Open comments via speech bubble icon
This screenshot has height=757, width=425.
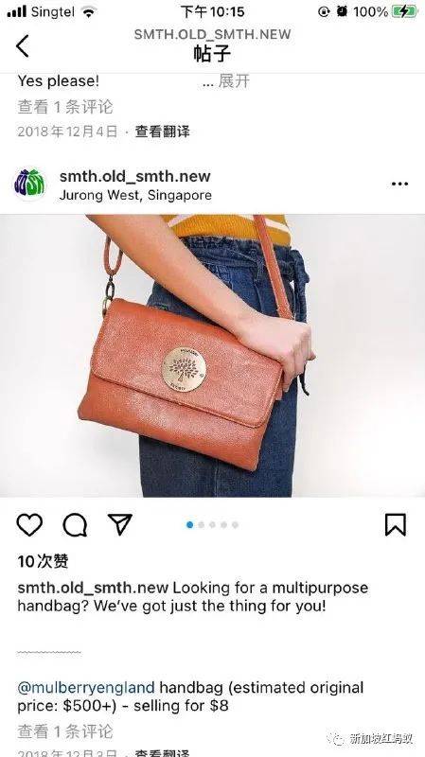75,524
